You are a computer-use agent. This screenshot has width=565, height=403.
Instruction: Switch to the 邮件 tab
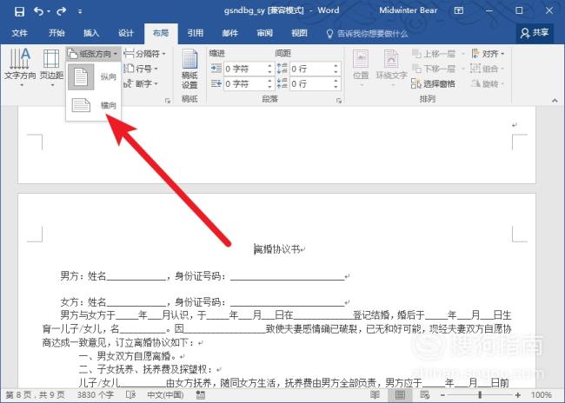click(229, 33)
